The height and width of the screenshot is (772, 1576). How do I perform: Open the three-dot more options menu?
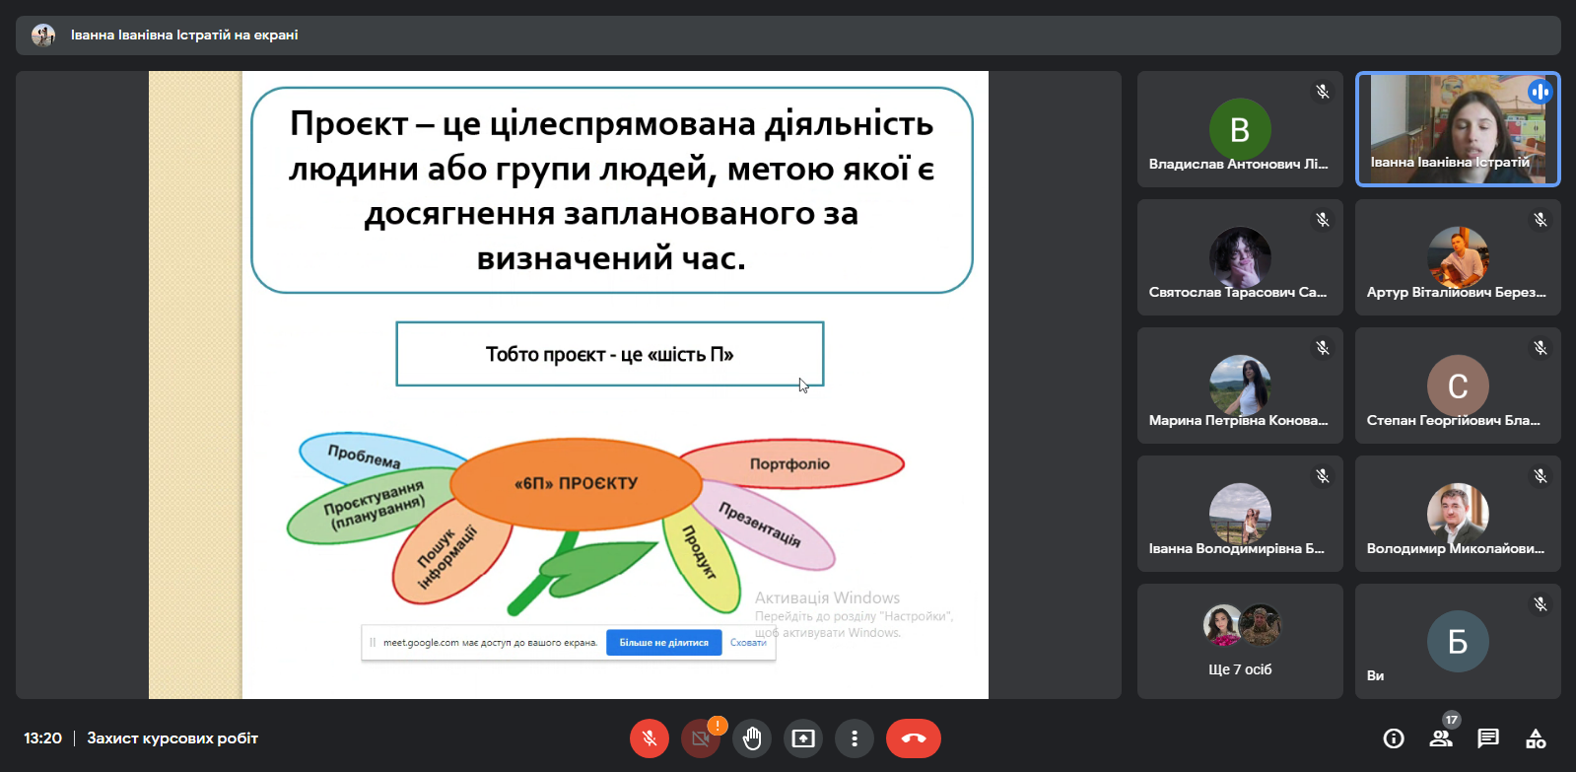[x=855, y=738]
